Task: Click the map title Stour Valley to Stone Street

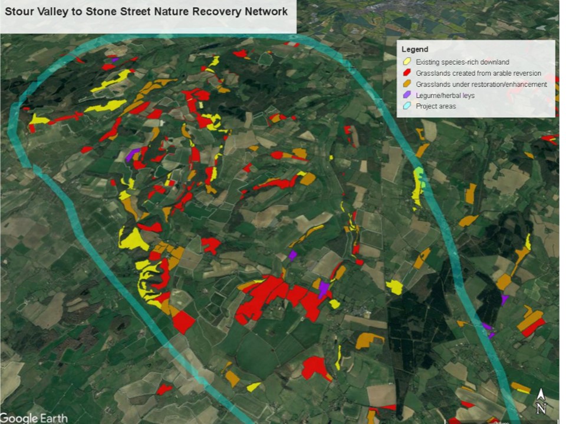Action: [x=146, y=12]
